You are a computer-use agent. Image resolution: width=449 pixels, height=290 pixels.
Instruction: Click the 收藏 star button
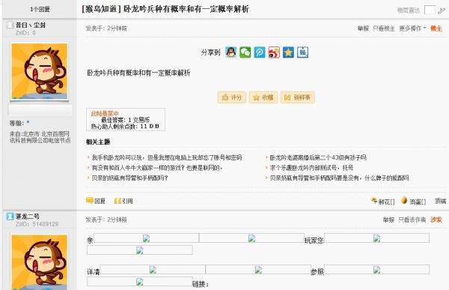[263, 97]
